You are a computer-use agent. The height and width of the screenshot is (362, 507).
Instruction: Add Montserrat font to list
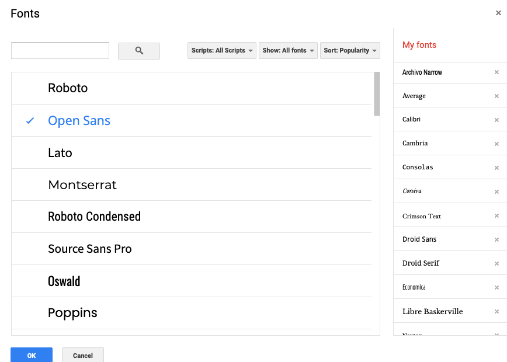tap(192, 185)
